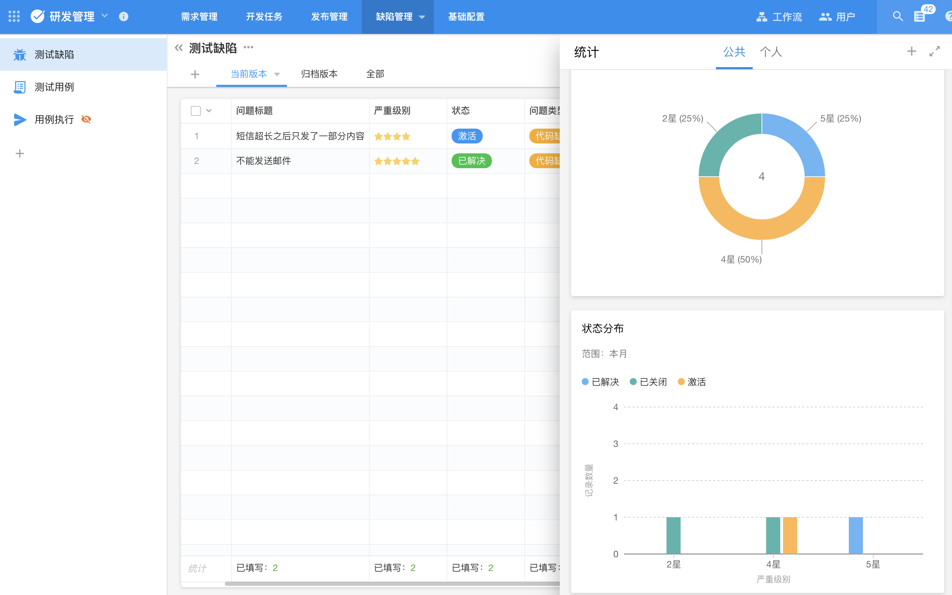952x595 pixels.
Task: Toggle the 激活 legend color dot
Action: pos(681,382)
